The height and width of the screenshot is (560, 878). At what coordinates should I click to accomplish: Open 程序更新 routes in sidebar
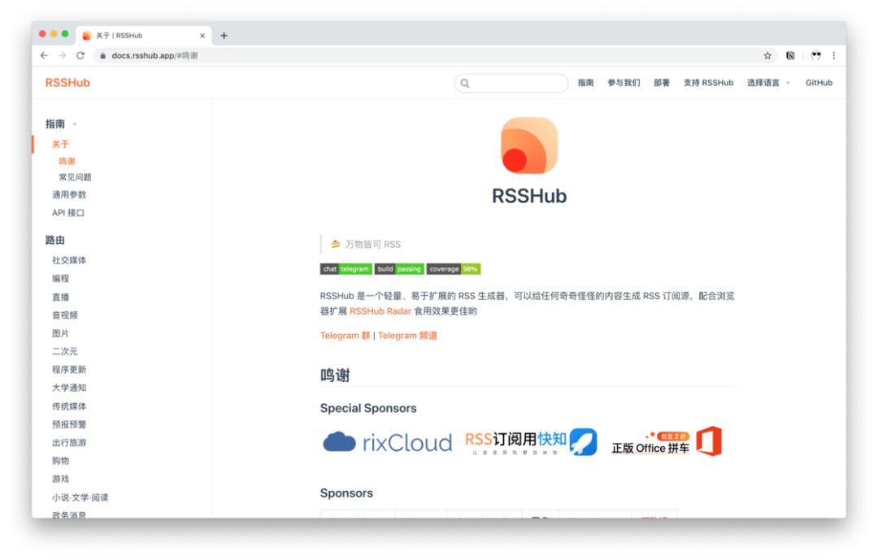tap(69, 370)
